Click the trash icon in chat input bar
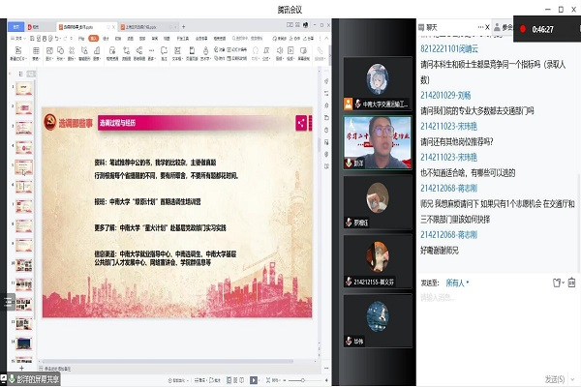This screenshot has width=581, height=387. point(571,283)
